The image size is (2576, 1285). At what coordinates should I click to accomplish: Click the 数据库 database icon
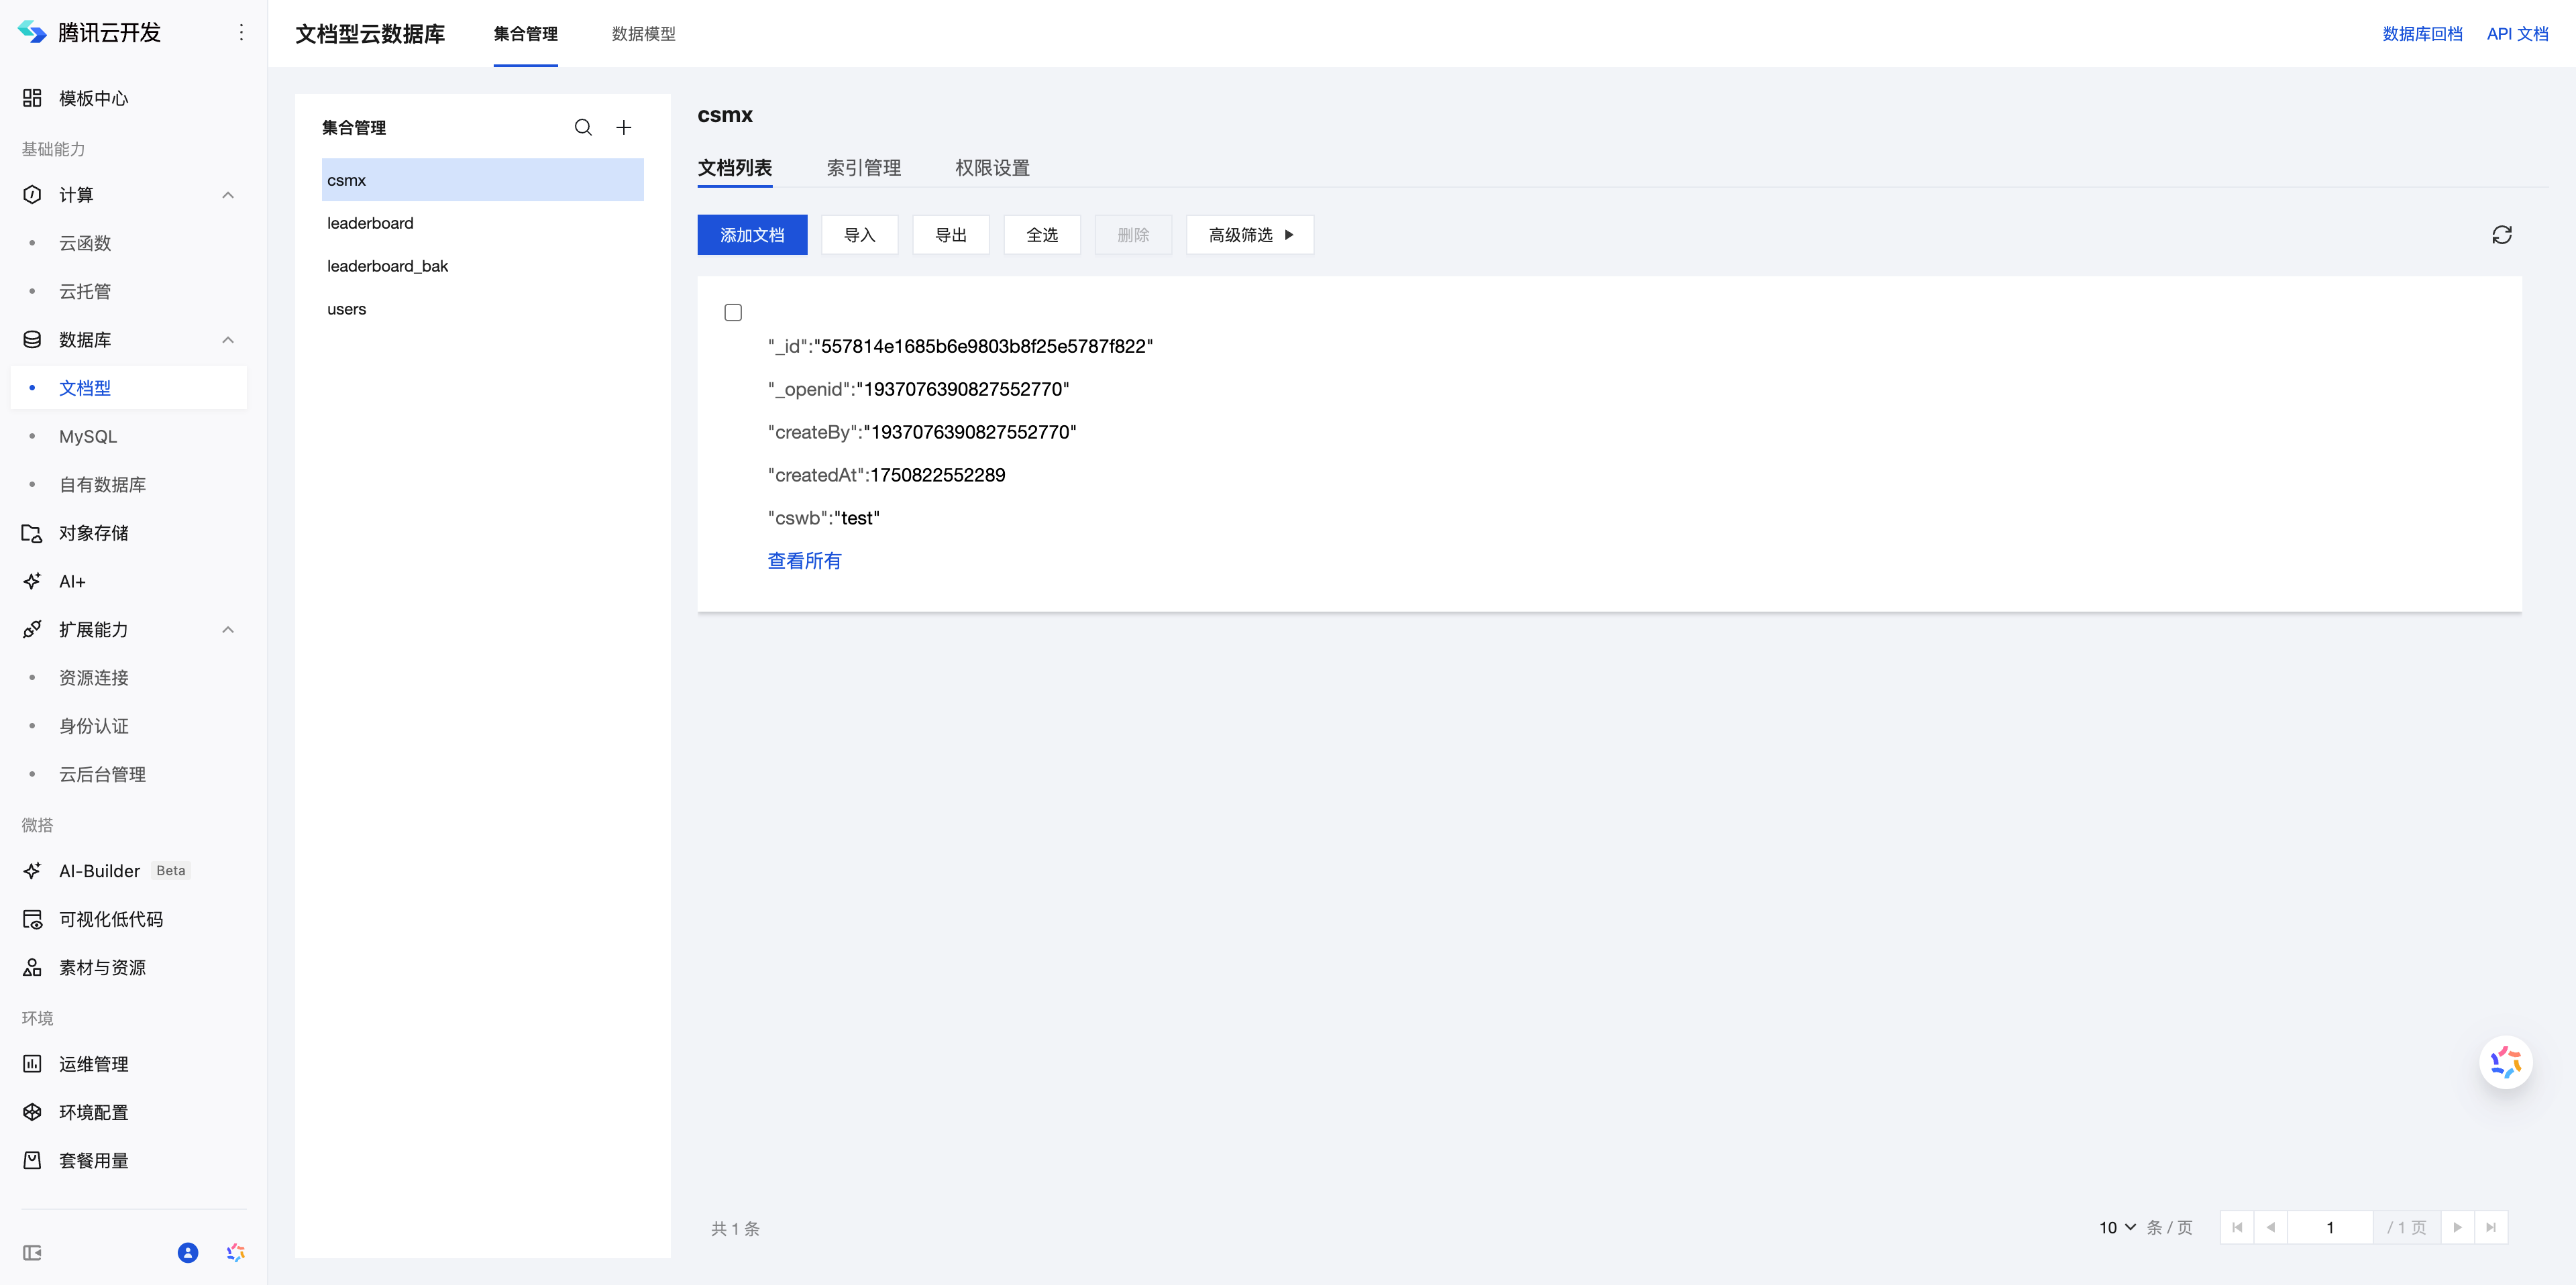tap(32, 340)
